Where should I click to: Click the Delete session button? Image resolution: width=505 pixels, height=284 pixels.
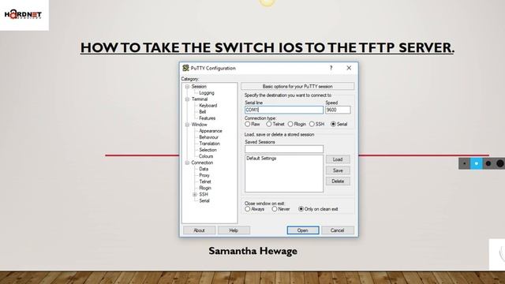(x=338, y=181)
